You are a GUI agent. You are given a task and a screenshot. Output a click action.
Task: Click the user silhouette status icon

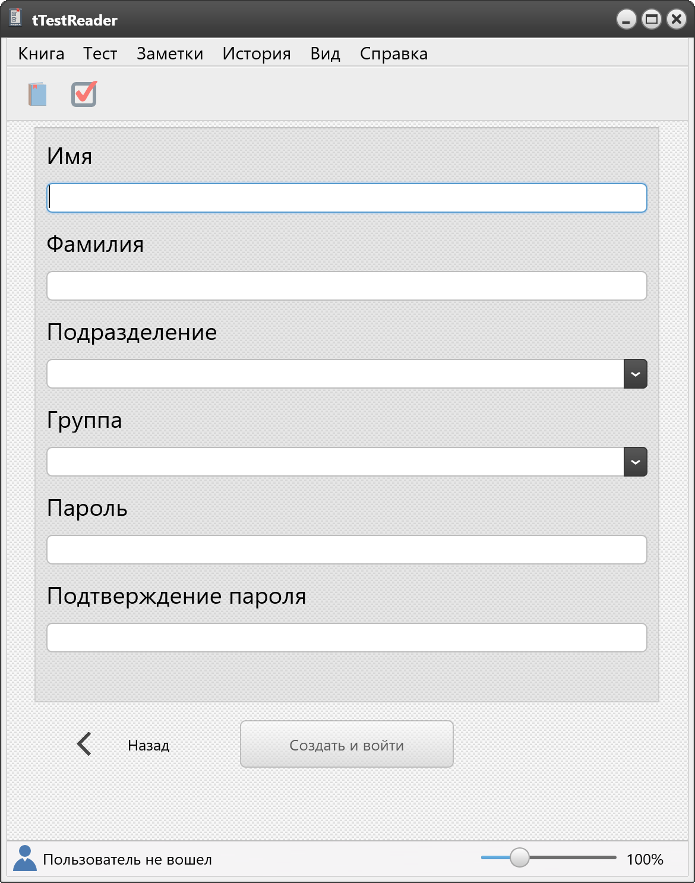pos(24,859)
